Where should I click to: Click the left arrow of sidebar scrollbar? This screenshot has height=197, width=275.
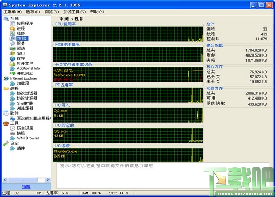(5, 180)
